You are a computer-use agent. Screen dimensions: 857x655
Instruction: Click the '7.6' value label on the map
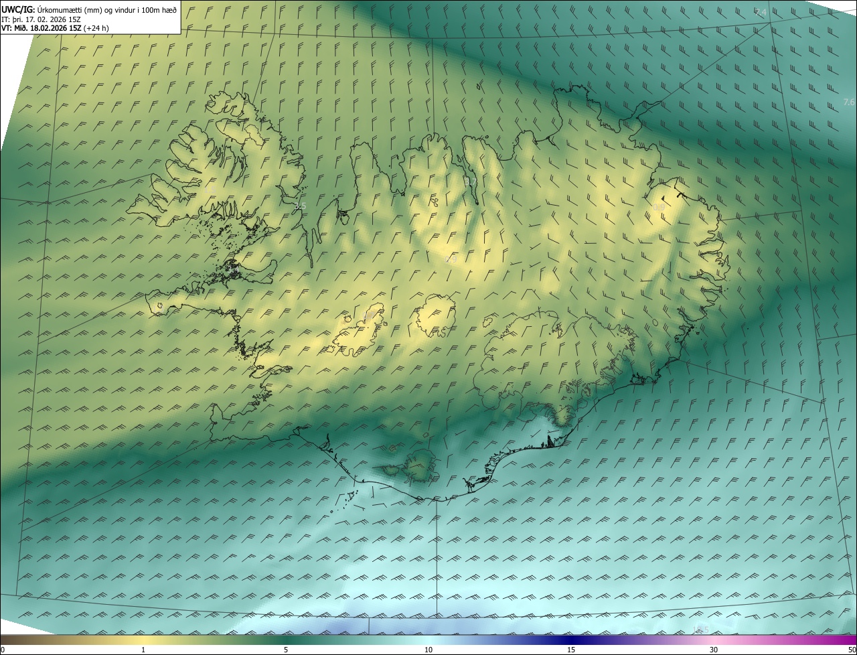pyautogui.click(x=849, y=102)
